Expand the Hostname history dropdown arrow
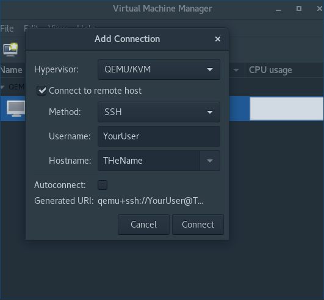Viewport: 324px width, 300px height. (x=210, y=161)
